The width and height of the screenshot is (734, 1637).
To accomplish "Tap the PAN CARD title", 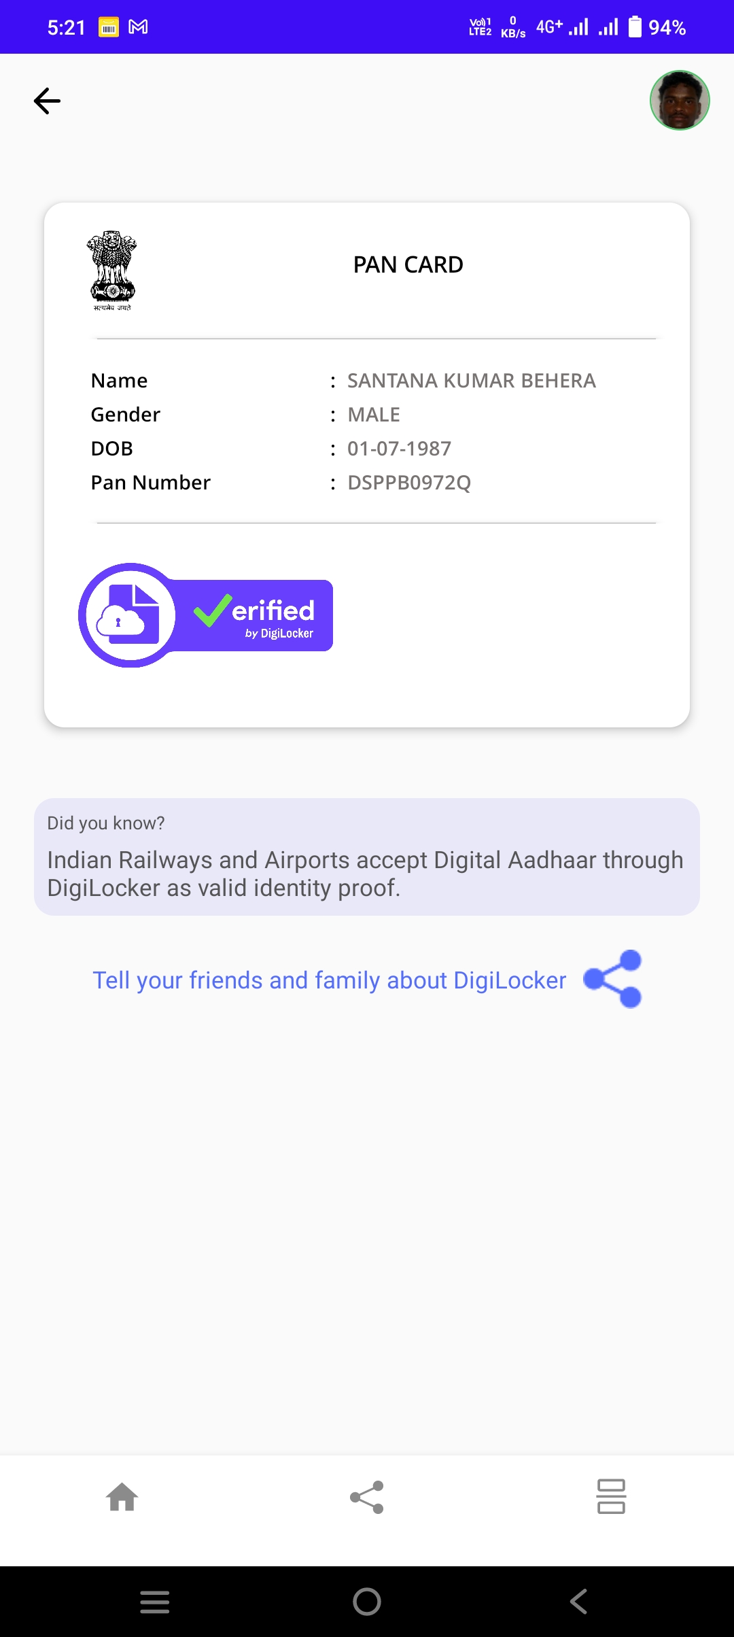I will click(408, 264).
